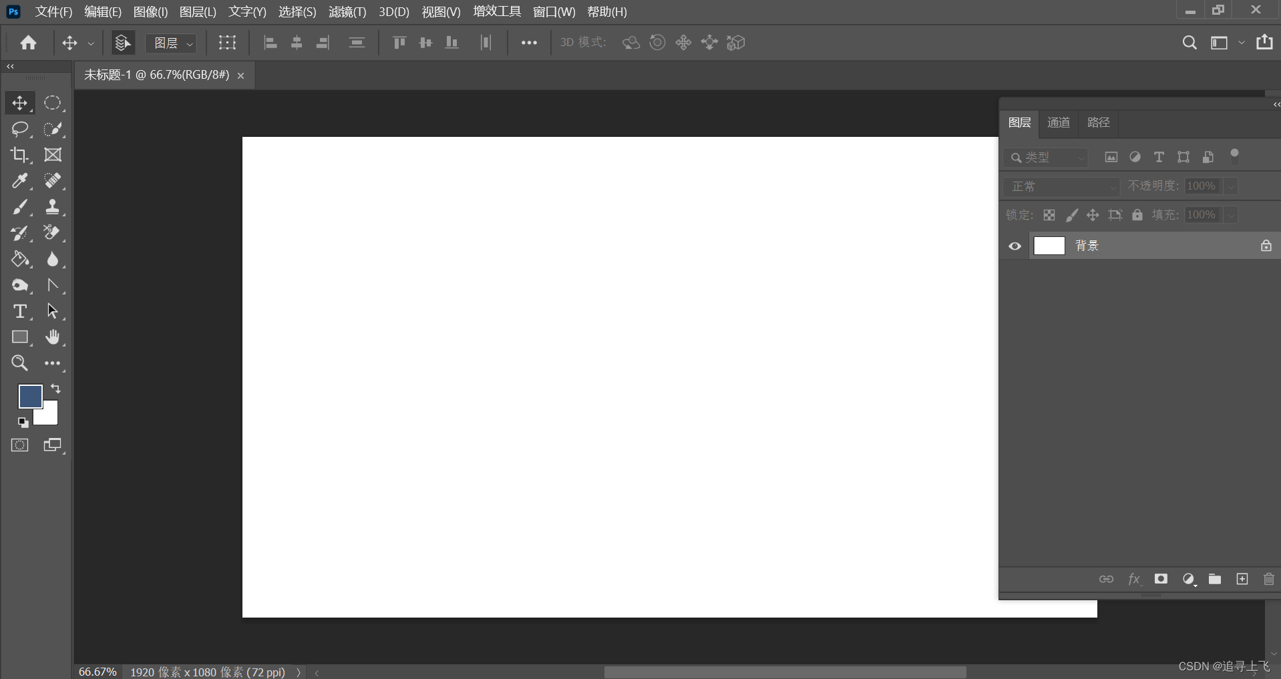Select the Eyedropper tool
Image resolution: width=1281 pixels, height=679 pixels.
pos(19,181)
